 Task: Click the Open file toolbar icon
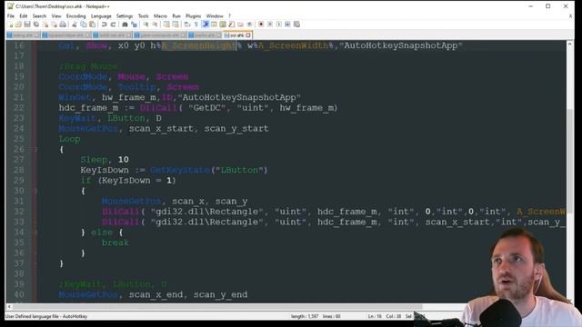[x=18, y=25]
